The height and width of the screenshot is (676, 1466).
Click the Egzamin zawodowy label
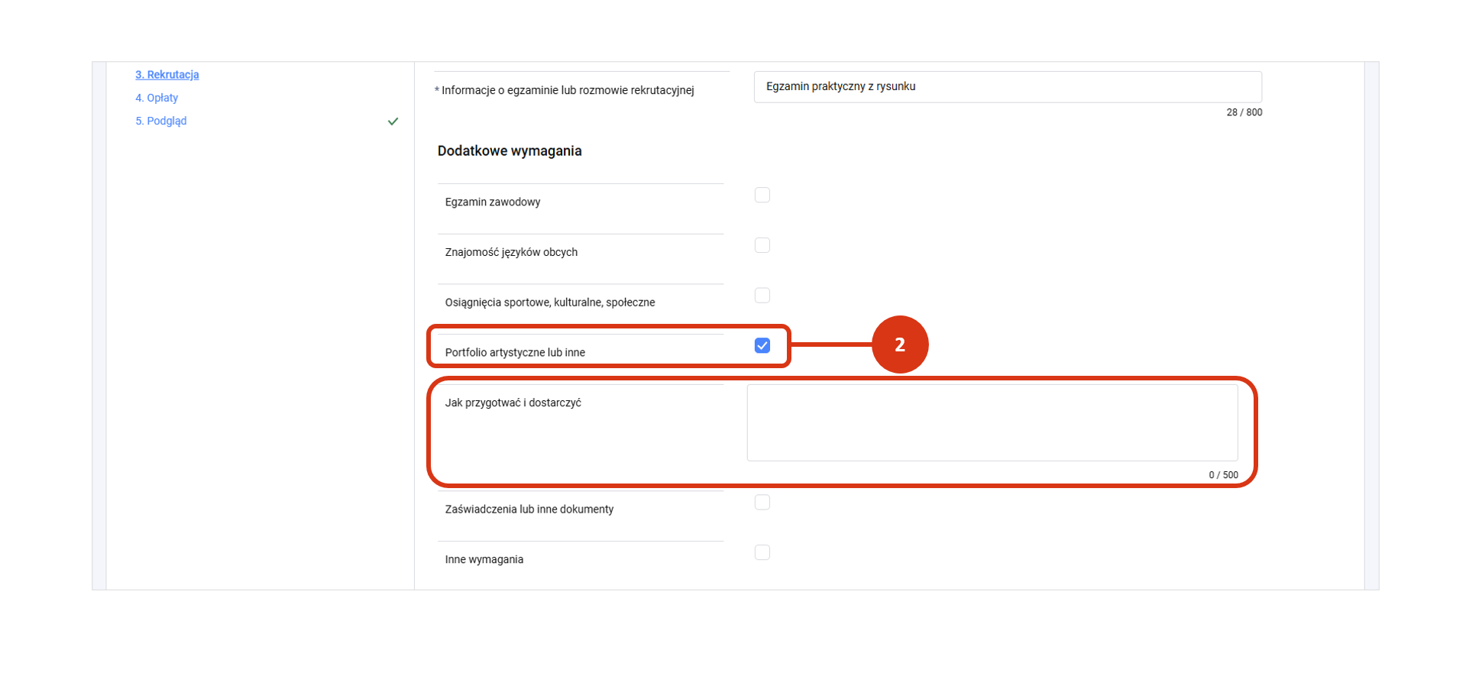tap(493, 202)
